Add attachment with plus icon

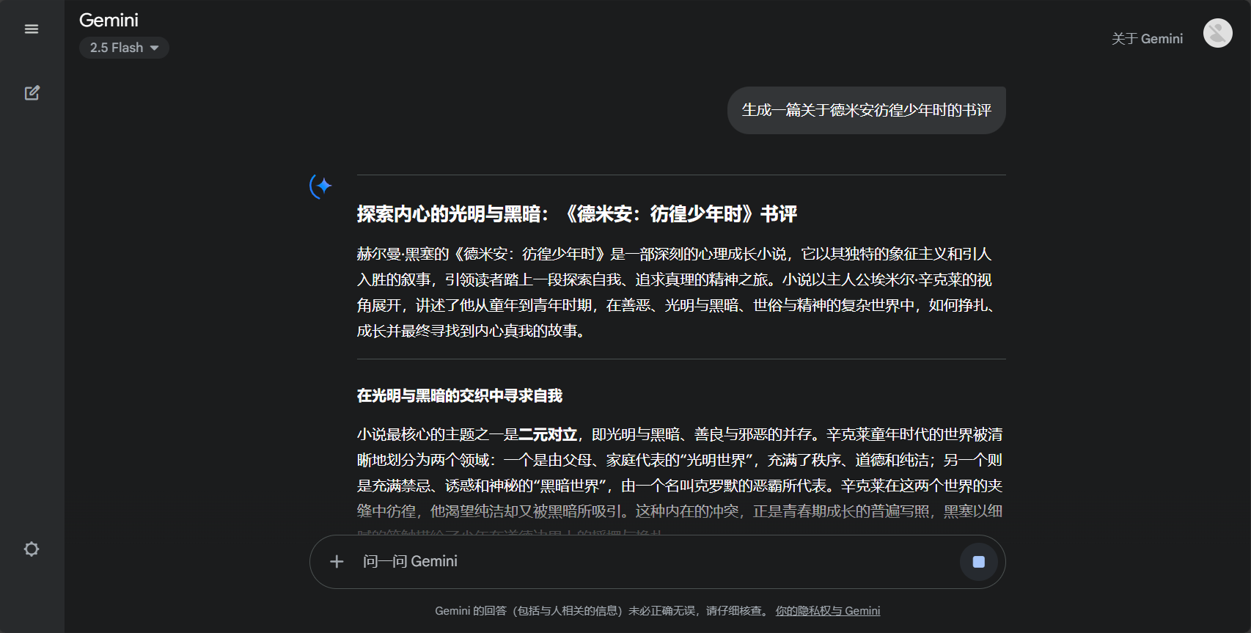(337, 562)
